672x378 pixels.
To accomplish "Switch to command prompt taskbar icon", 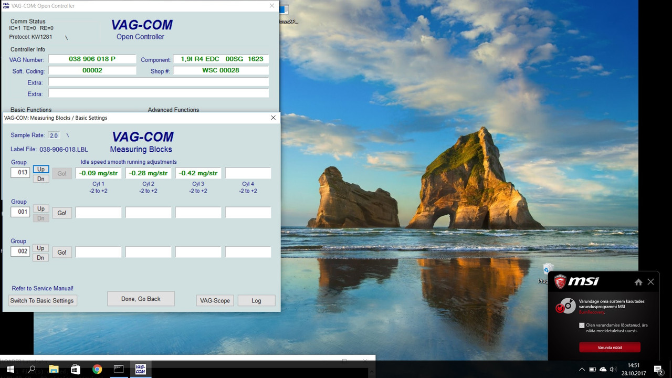I will [x=119, y=369].
